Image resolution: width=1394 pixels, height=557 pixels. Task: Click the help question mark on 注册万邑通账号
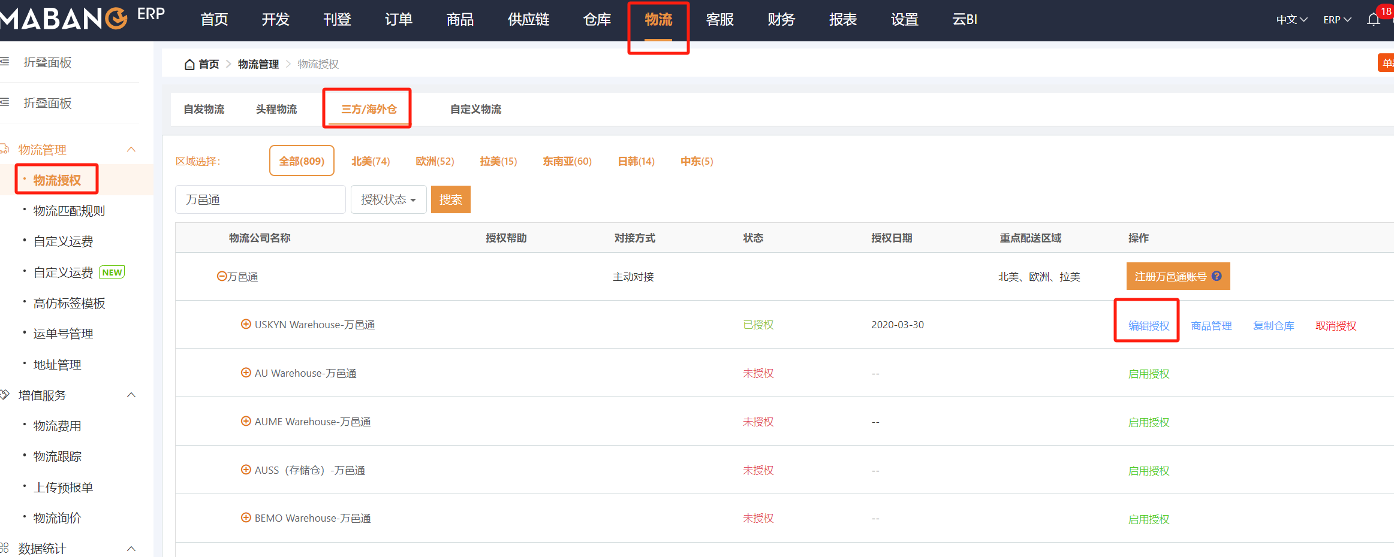pyautogui.click(x=1217, y=276)
